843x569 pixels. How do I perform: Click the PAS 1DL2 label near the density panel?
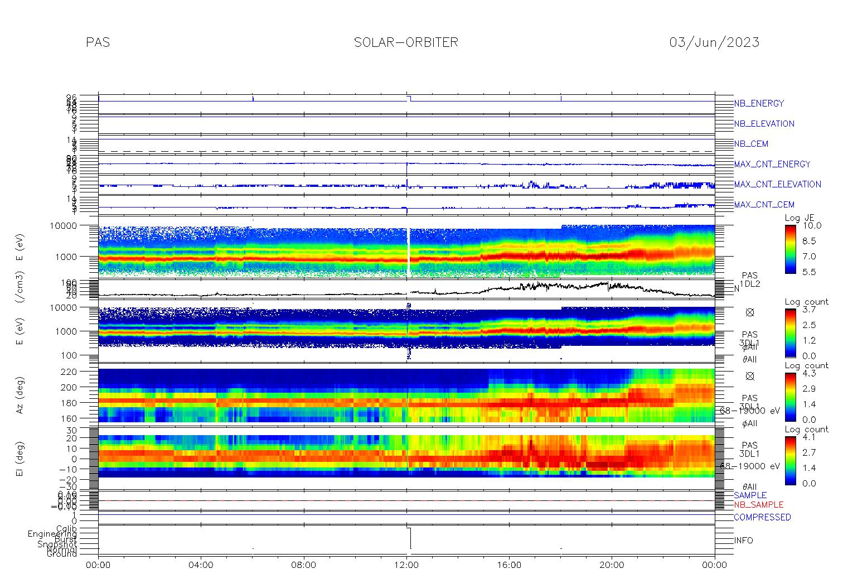[749, 279]
